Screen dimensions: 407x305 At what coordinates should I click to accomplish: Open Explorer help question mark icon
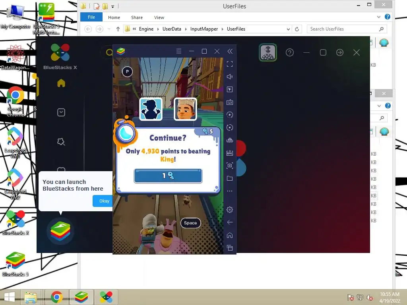388,17
